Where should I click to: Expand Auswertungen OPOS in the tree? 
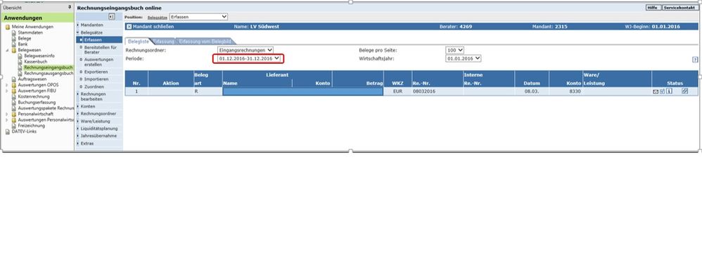(x=7, y=85)
